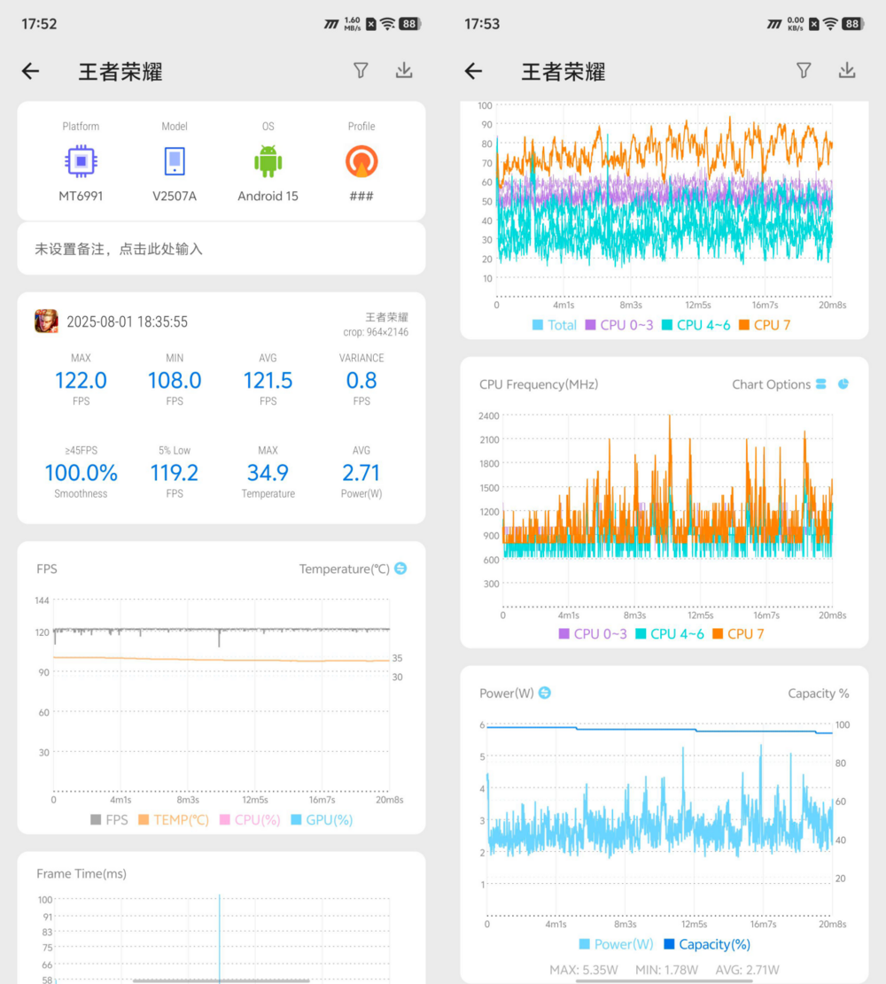This screenshot has width=886, height=984.
Task: Tap the bottom scroll indicator on left screen
Action: pyautogui.click(x=221, y=980)
